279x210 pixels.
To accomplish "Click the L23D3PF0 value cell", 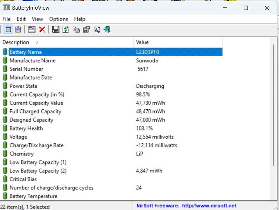I will coord(148,52).
